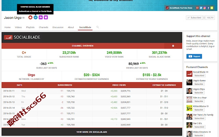This screenshot has width=219, height=137.
Task: Subscribe to Urgo's Clips channel
Action: click(x=199, y=93)
